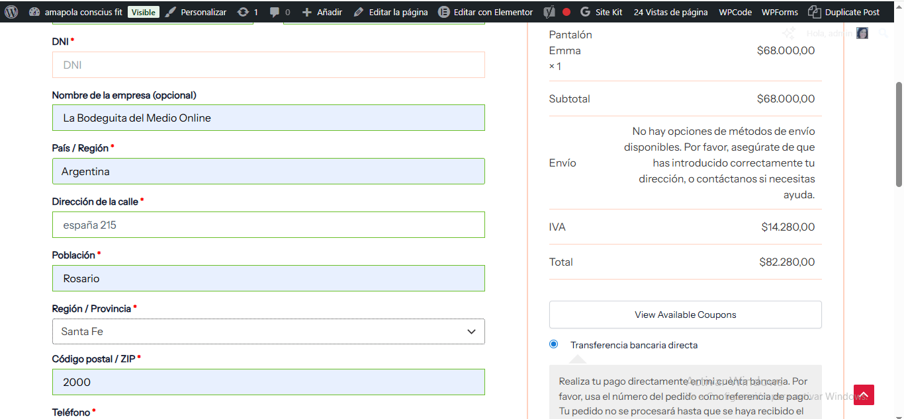The image size is (904, 419).
Task: Click the red scroll-to-top arrow button
Action: [864, 395]
